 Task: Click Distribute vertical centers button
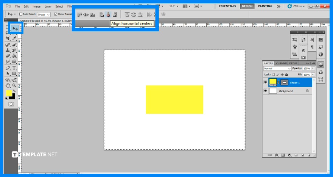coord(134,15)
